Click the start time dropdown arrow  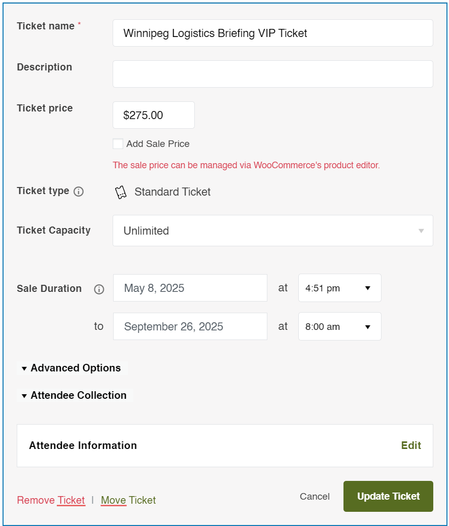368,288
